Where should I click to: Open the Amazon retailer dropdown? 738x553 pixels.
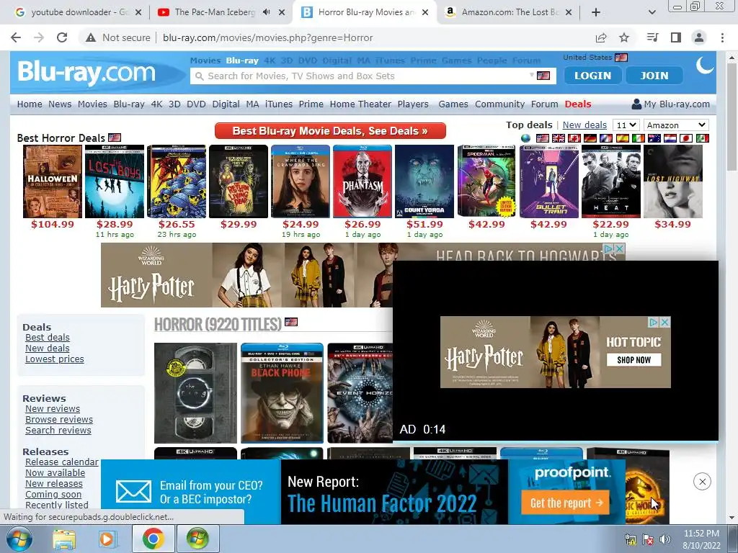[x=676, y=125]
